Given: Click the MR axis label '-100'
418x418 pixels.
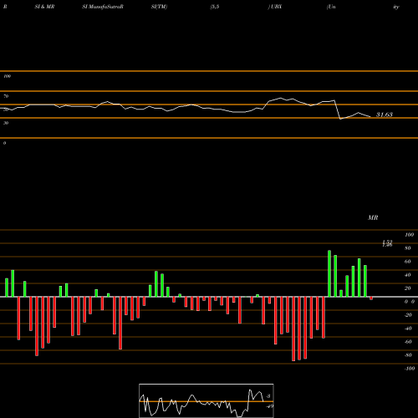Looking at the screenshot, I should pyautogui.click(x=410, y=369).
